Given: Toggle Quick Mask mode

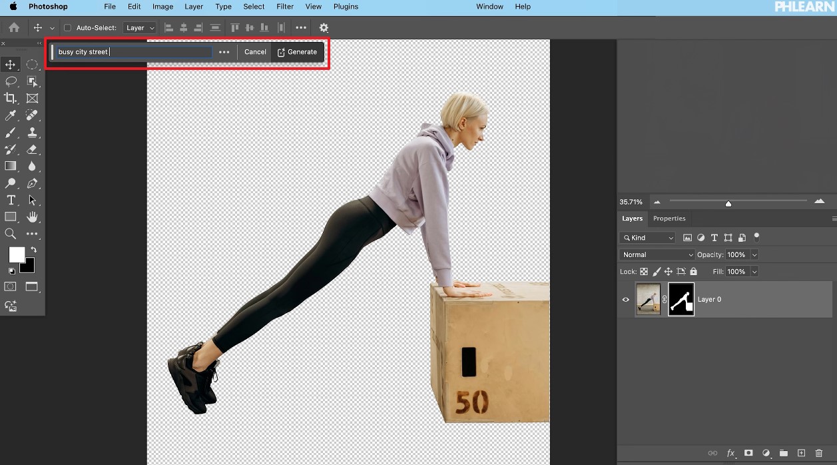Looking at the screenshot, I should 11,286.
